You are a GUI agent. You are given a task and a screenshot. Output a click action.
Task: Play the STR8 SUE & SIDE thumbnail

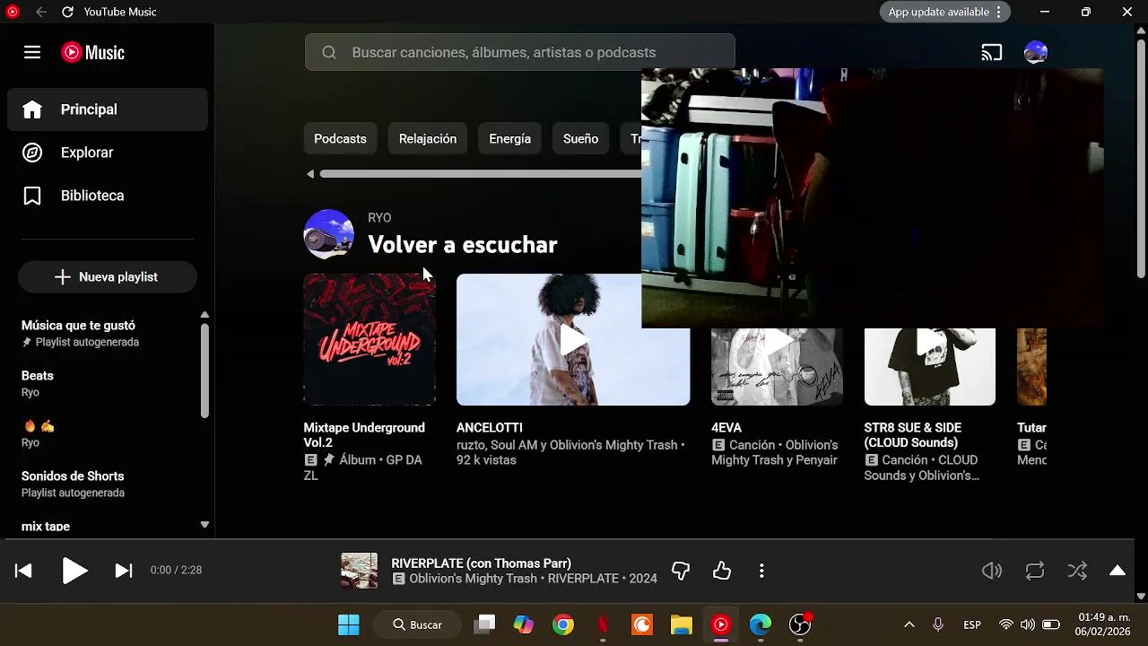pyautogui.click(x=929, y=367)
